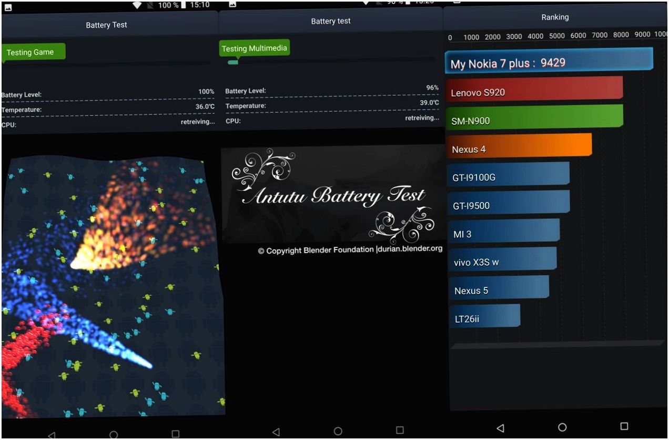Tap Recents in the Testing Game screen
Image resolution: width=669 pixels, height=440 pixels.
pyautogui.click(x=176, y=434)
